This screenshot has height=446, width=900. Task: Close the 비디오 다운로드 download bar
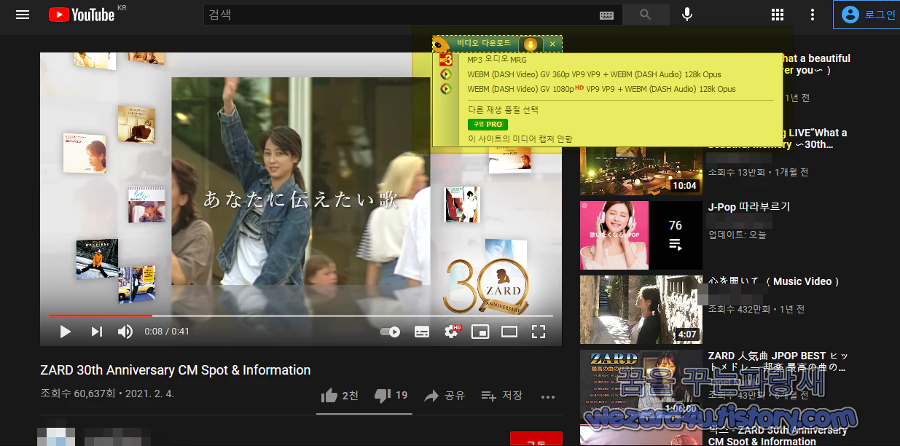[552, 44]
